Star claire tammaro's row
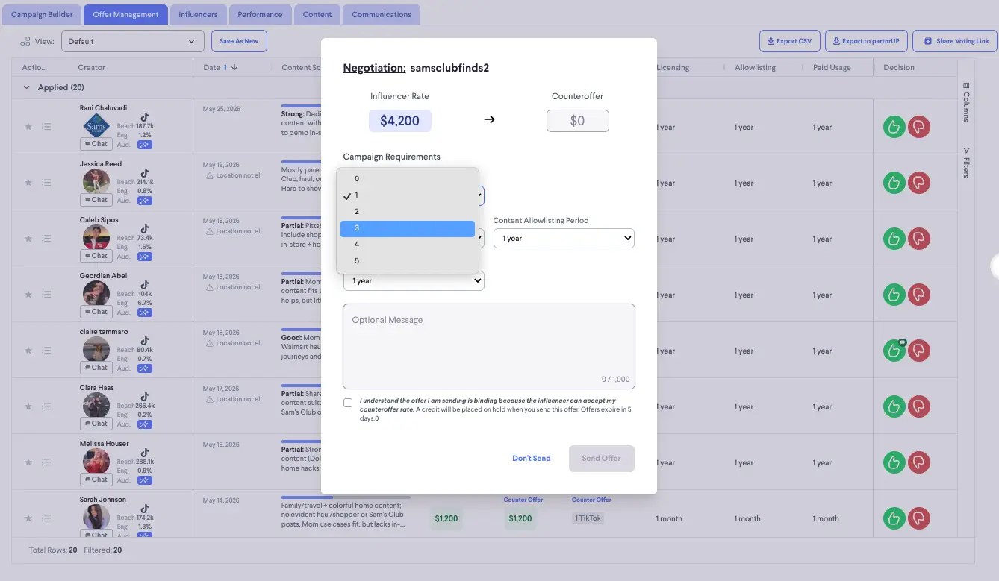999x581 pixels. click(x=28, y=351)
